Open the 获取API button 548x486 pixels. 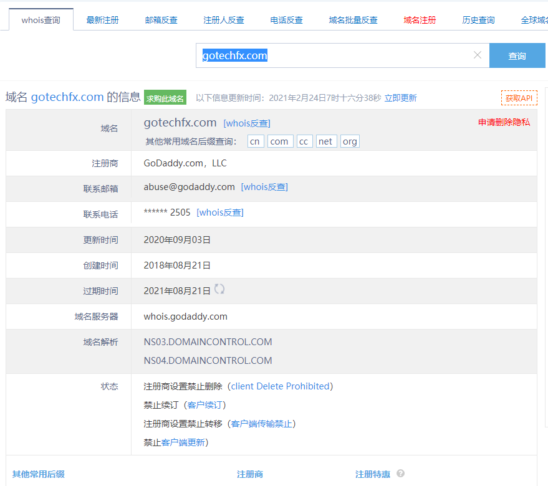tap(519, 98)
